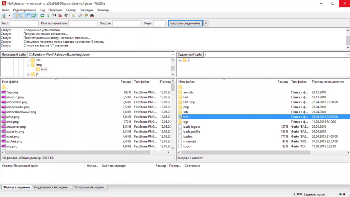
Task: Click the 7zip.png file icon
Action: (3, 92)
